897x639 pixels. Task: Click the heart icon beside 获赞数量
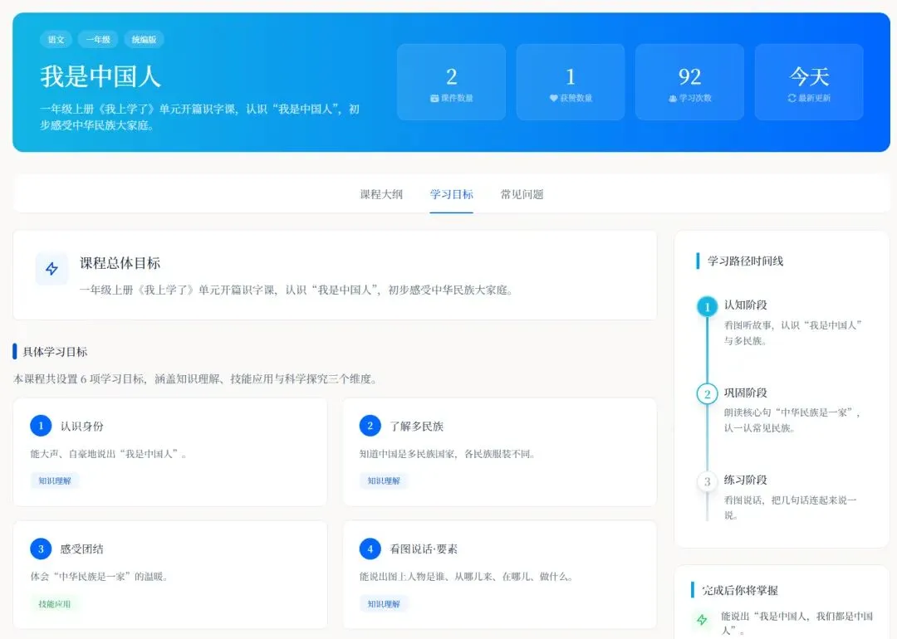[553, 98]
